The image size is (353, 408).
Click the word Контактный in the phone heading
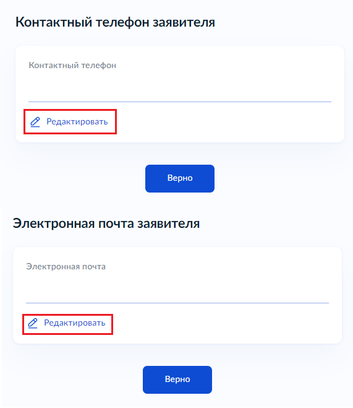[54, 22]
